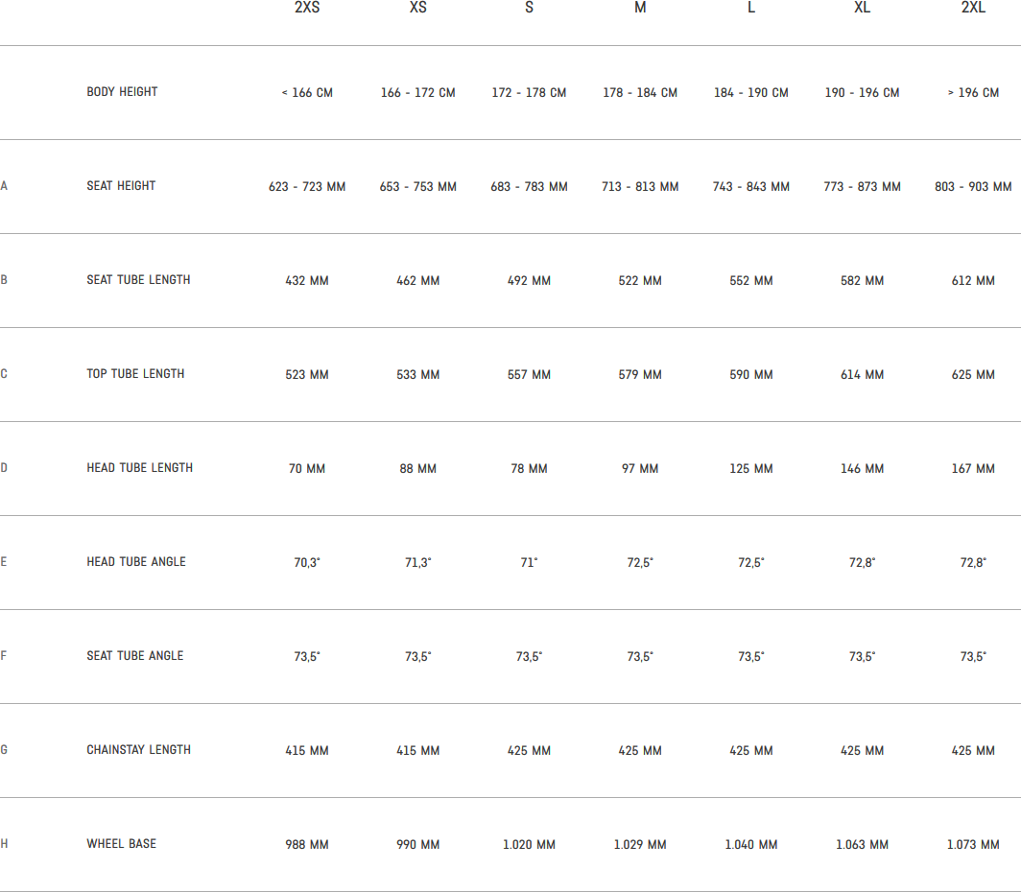
Task: Click the M size column header
Action: (640, 9)
